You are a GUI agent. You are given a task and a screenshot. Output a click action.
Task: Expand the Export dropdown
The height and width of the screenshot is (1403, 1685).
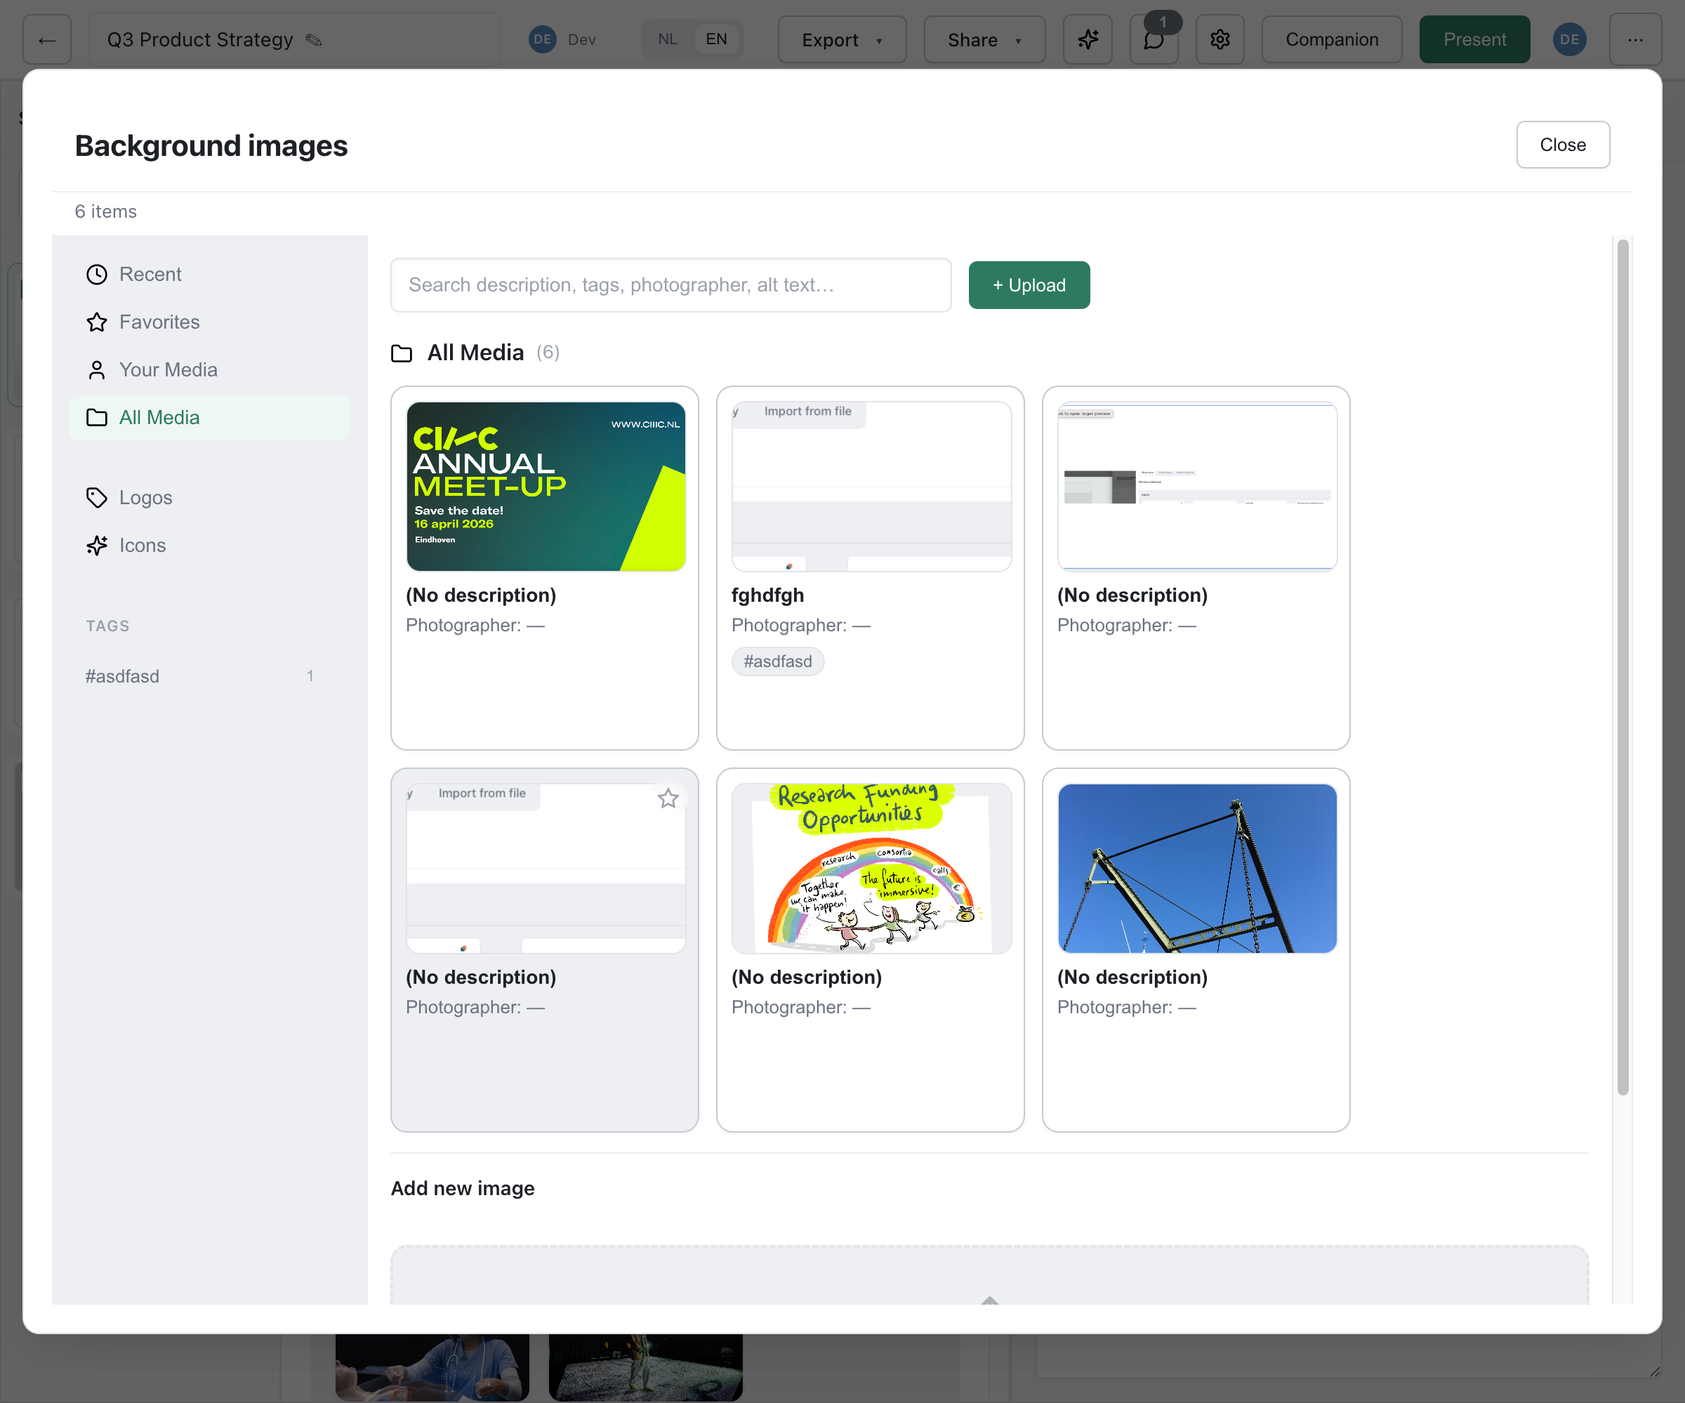[x=842, y=39]
